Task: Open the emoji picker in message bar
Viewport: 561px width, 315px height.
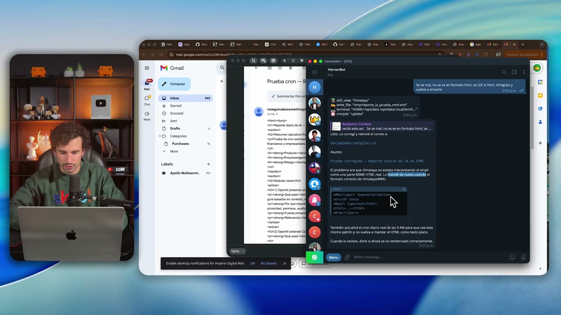Action: tap(512, 257)
